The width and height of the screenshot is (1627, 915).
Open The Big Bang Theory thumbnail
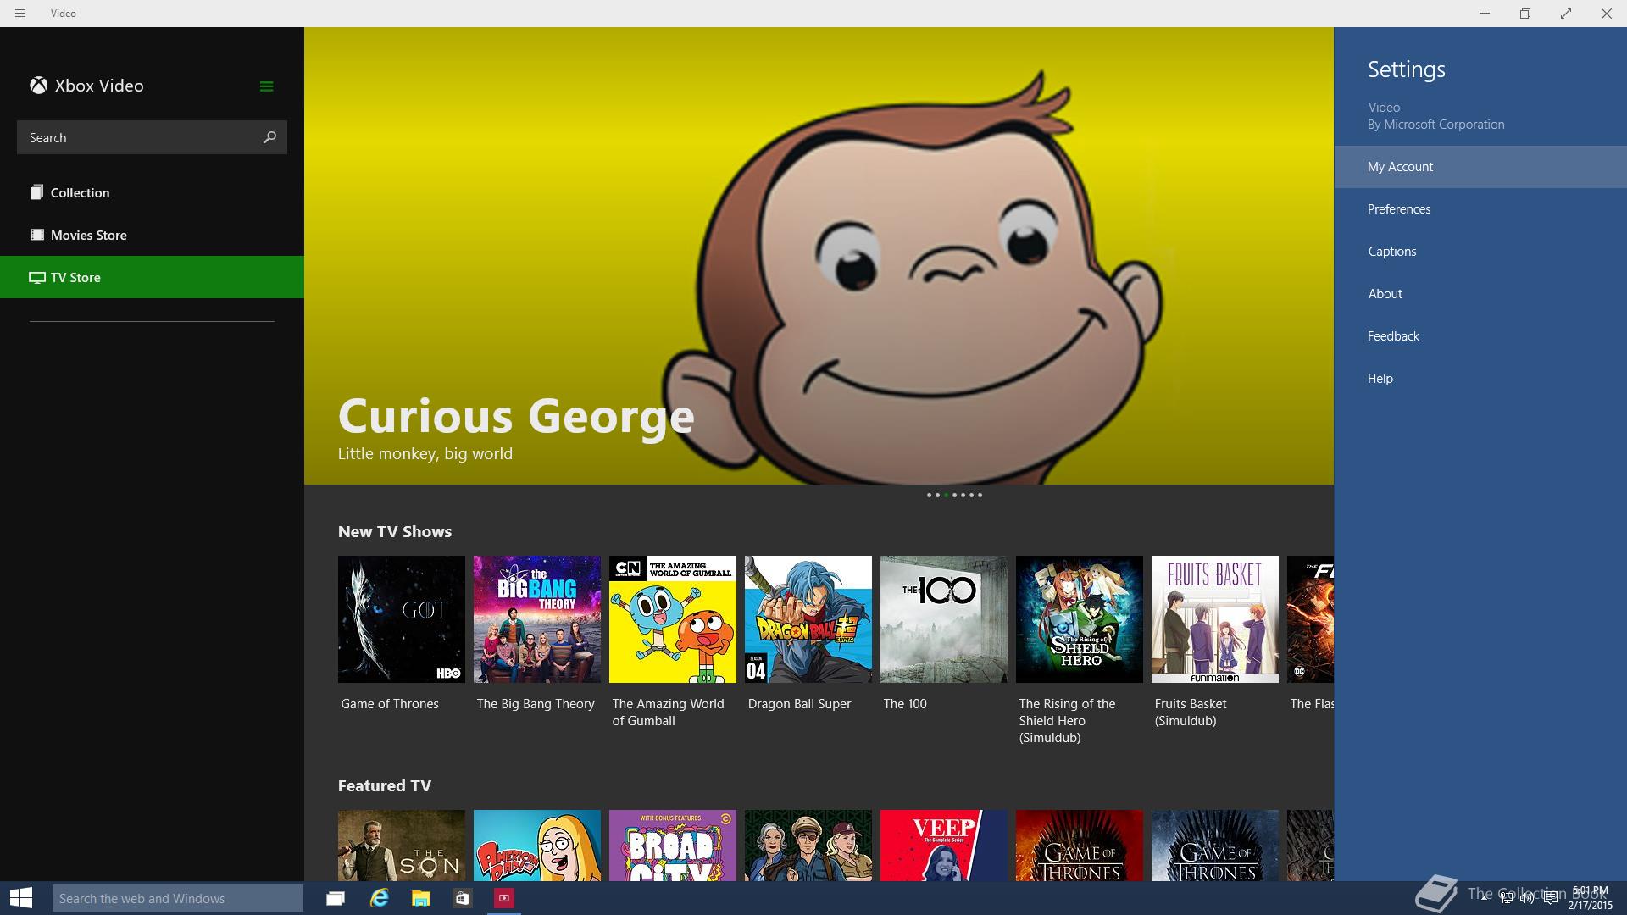(537, 619)
